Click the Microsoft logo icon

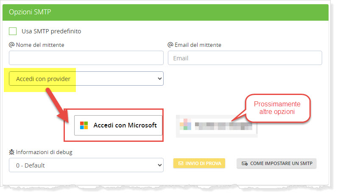click(x=84, y=125)
